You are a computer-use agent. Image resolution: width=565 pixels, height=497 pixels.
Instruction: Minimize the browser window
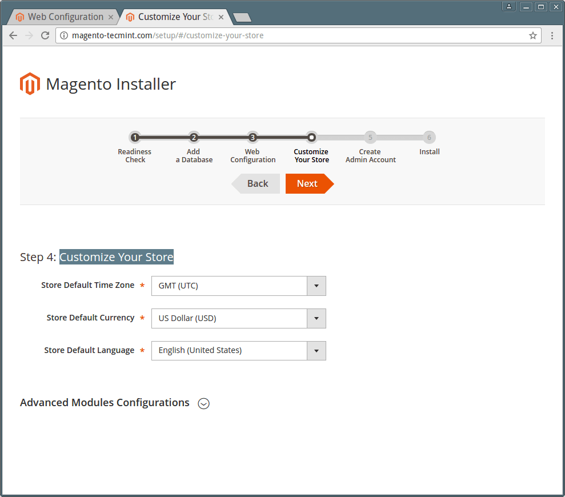(526, 6)
